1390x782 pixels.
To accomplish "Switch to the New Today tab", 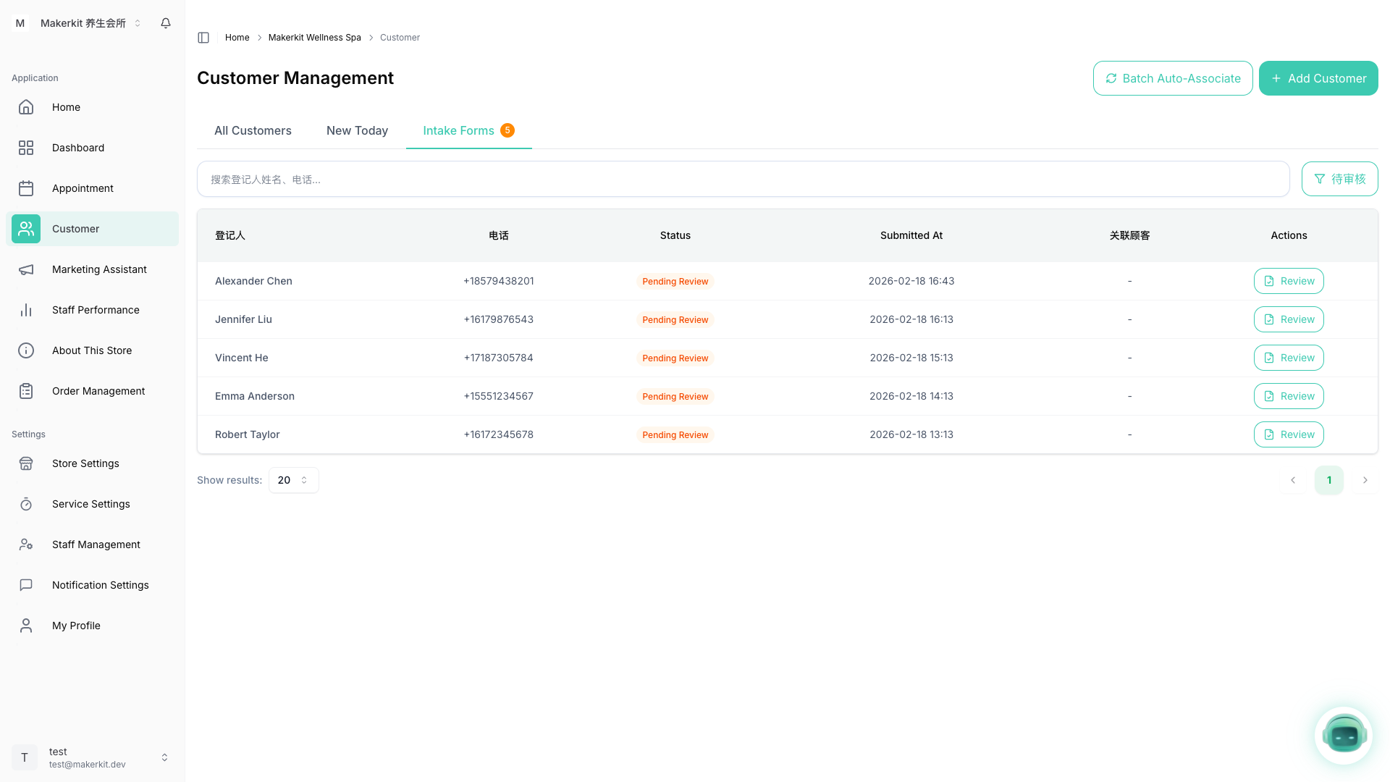I will pos(357,130).
